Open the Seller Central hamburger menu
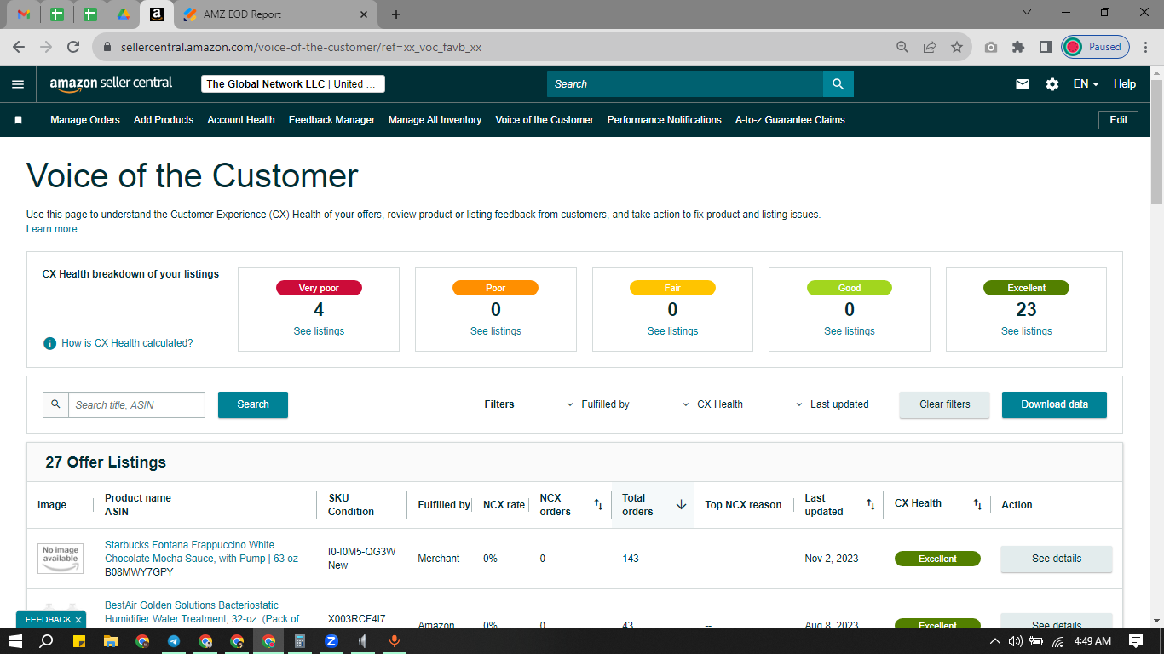Screen dimensions: 1164x654 (18, 83)
